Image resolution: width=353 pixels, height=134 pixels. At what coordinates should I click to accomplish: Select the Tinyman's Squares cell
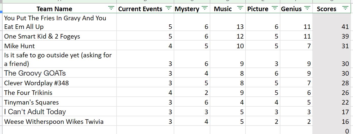pyautogui.click(x=59, y=102)
